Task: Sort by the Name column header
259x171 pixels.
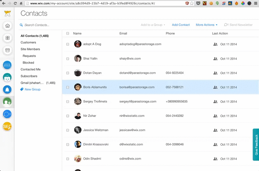Action: pyautogui.click(x=77, y=34)
